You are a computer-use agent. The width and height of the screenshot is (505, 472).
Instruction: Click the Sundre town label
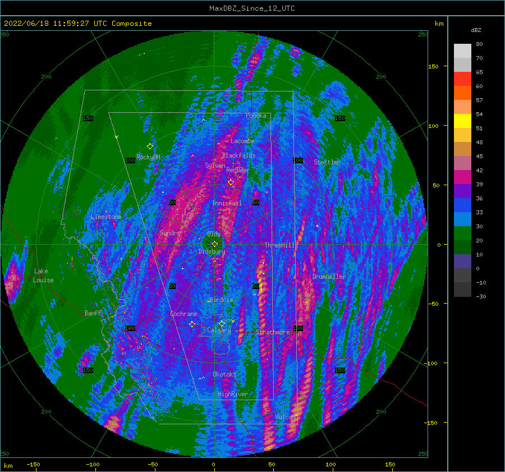point(170,233)
